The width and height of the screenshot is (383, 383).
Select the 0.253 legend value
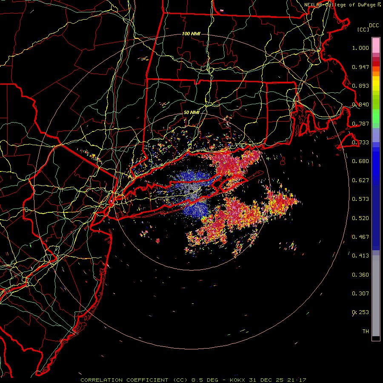click(x=360, y=312)
